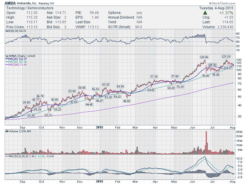Screen dimensions: 247x184
Task: Click the 96.06 low price label
Action: [x=216, y=75]
